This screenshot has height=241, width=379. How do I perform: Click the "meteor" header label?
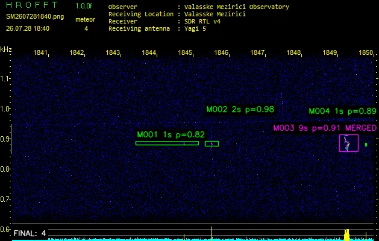click(86, 19)
